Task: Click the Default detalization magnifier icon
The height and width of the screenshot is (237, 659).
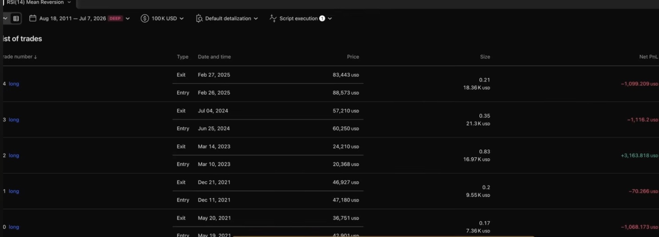Action: click(x=199, y=19)
